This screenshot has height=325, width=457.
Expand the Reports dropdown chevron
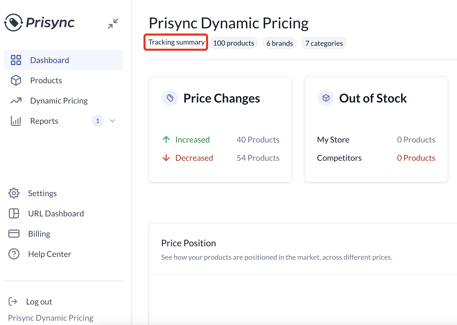(x=112, y=121)
